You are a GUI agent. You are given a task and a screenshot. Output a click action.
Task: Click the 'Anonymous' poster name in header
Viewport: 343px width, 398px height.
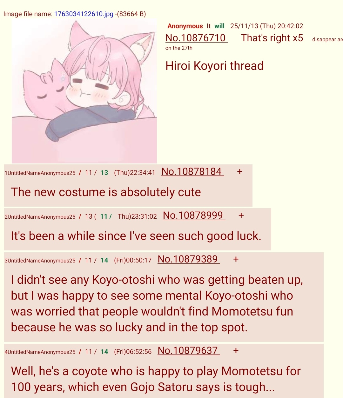185,26
